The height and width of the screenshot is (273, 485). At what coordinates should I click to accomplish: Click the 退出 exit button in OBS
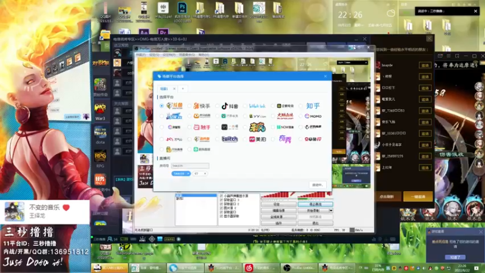click(315, 223)
